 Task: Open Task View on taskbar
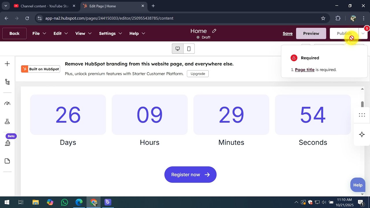(21, 202)
